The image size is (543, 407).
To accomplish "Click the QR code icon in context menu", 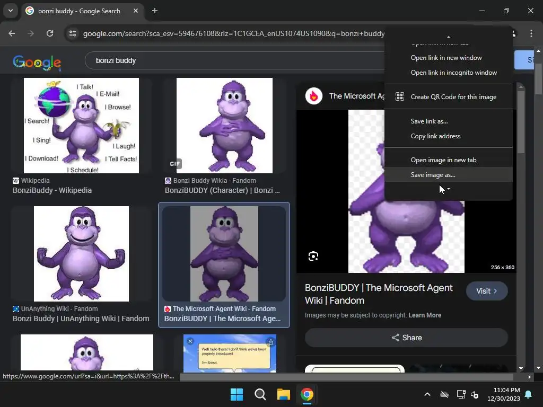I will click(x=400, y=97).
